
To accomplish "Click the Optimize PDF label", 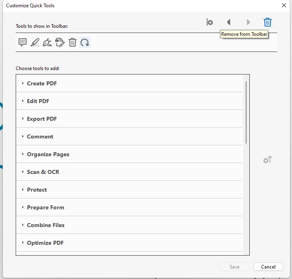I will [x=45, y=243].
